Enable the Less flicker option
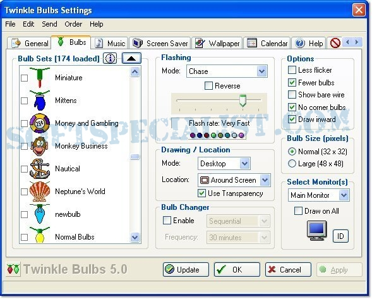 click(x=292, y=70)
